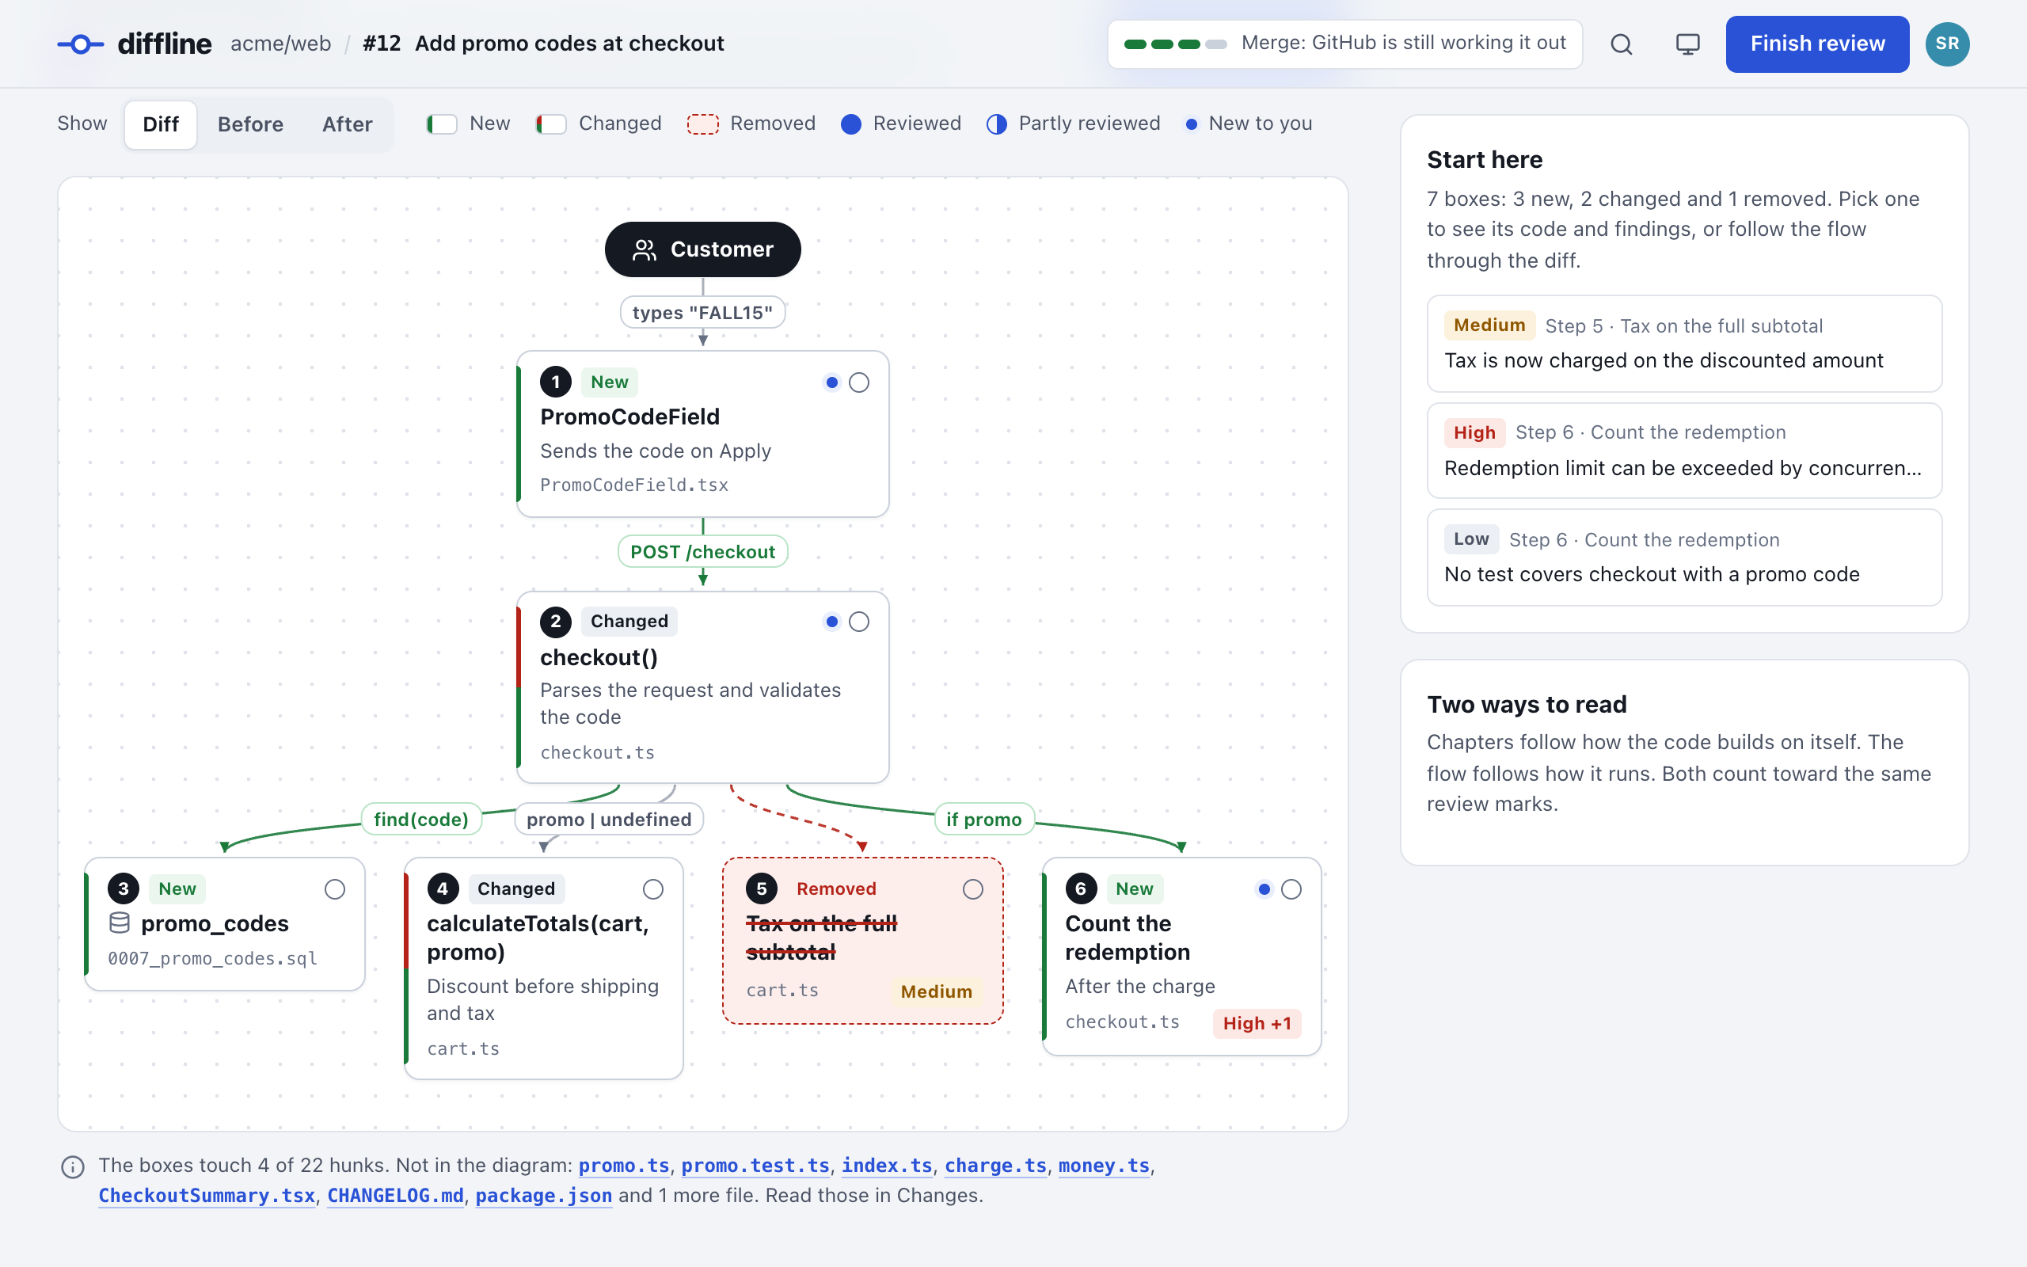Screen dimensions: 2027x1267
Task: Click step number 2 badge
Action: 555,622
